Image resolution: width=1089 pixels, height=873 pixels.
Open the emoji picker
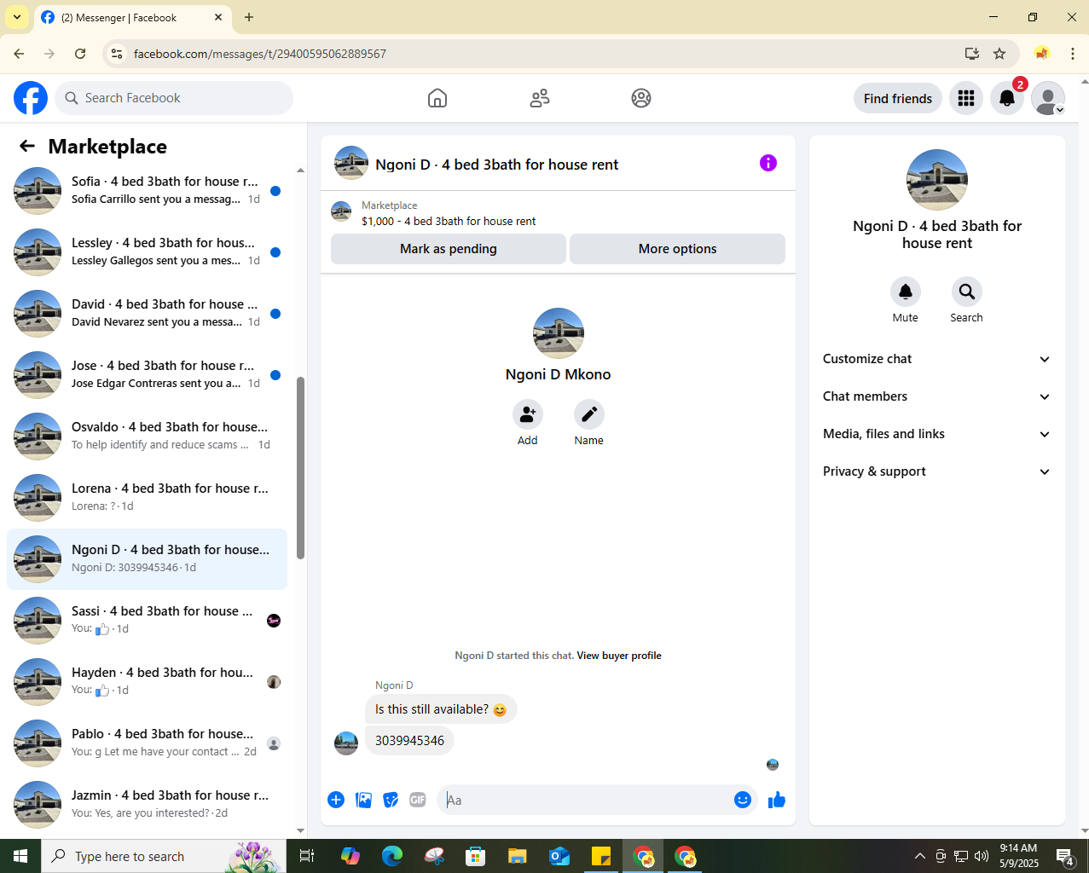click(743, 800)
